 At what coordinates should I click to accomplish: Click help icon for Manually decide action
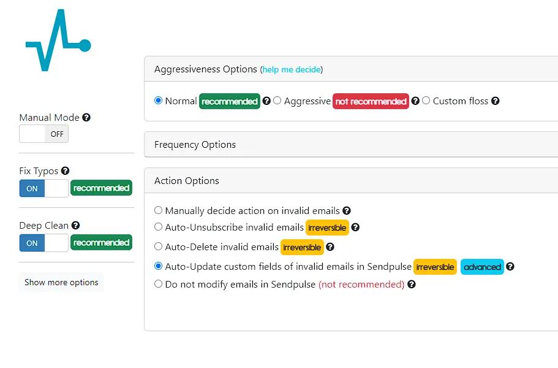tap(347, 210)
